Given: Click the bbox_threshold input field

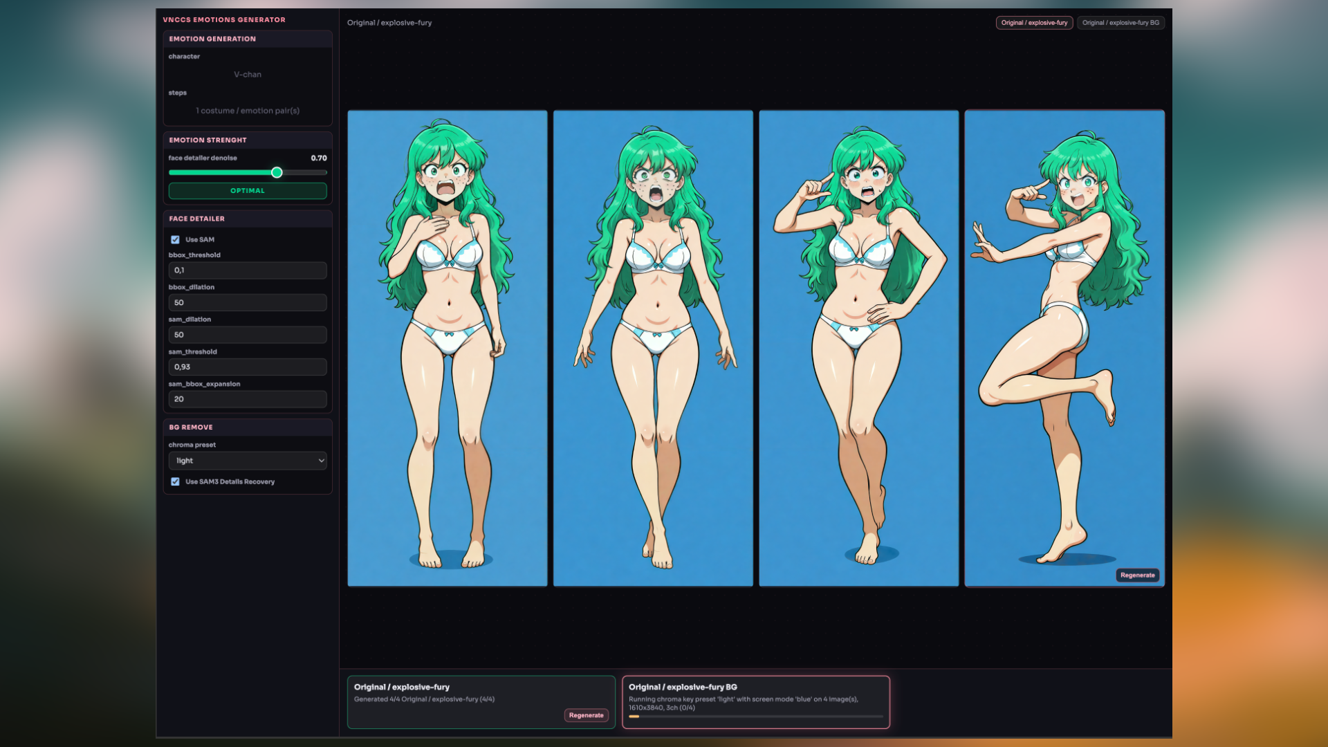Looking at the screenshot, I should pos(248,270).
